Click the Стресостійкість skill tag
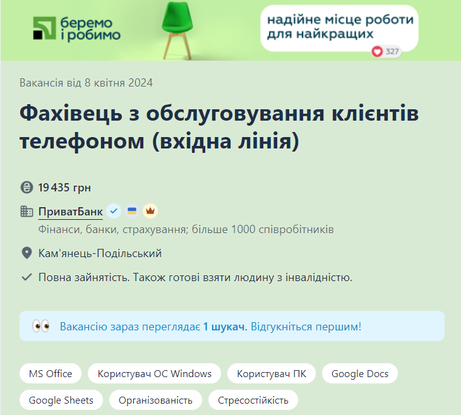 253,400
